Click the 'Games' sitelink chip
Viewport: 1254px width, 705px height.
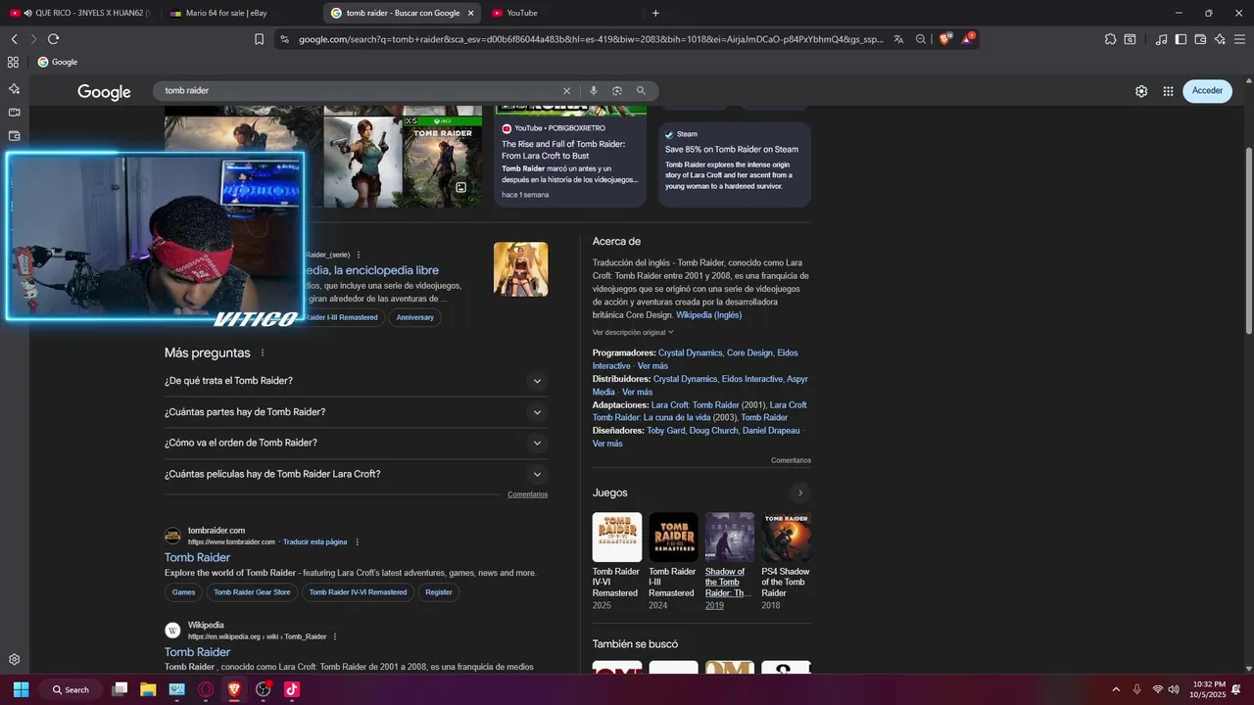(183, 592)
